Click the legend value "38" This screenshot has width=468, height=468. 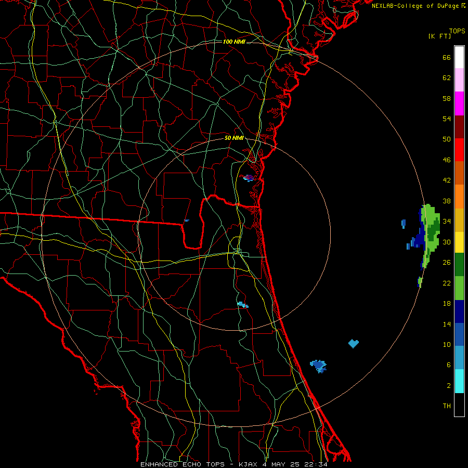pos(447,201)
